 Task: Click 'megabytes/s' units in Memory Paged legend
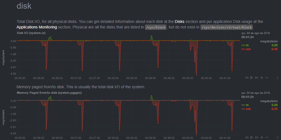(269, 101)
